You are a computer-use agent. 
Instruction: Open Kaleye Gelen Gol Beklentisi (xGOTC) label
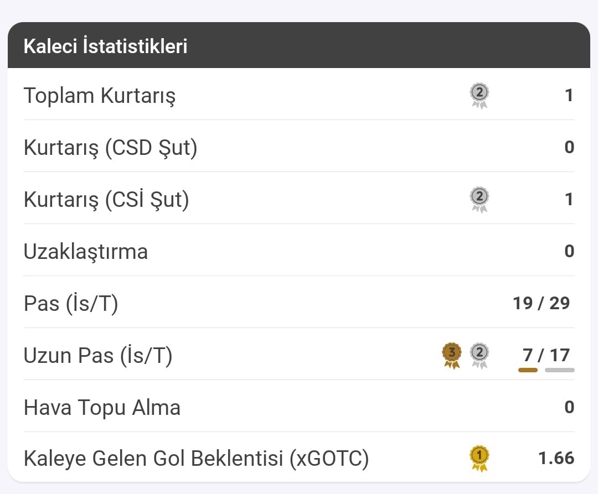[x=197, y=458]
